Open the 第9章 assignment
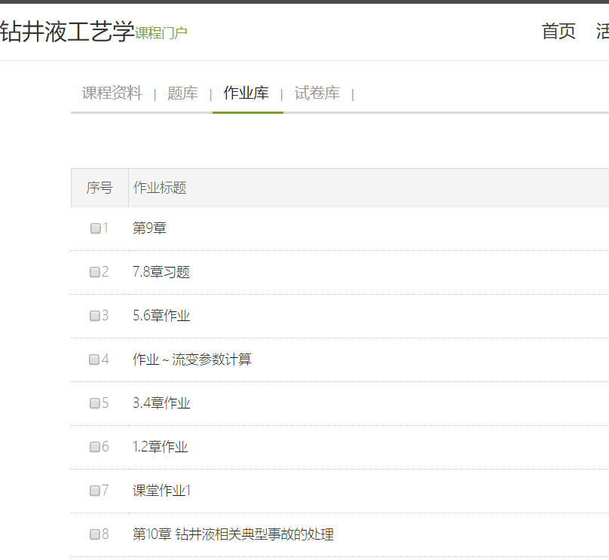The height and width of the screenshot is (560, 609). (149, 228)
